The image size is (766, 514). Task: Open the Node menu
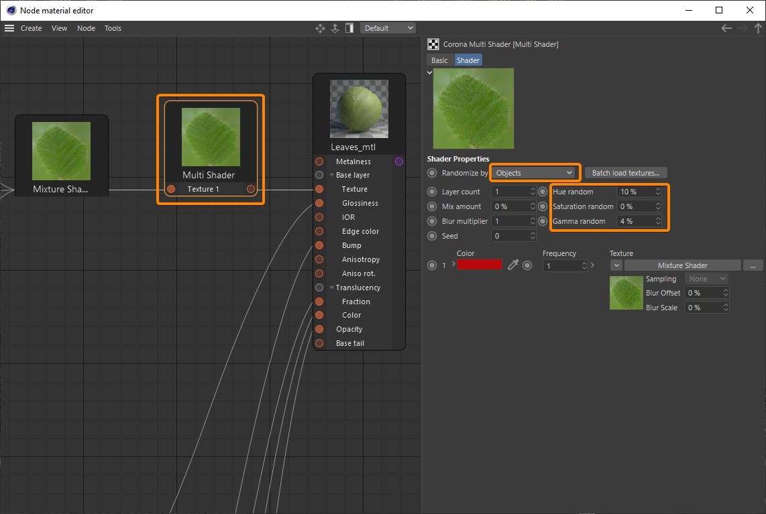pyautogui.click(x=86, y=28)
